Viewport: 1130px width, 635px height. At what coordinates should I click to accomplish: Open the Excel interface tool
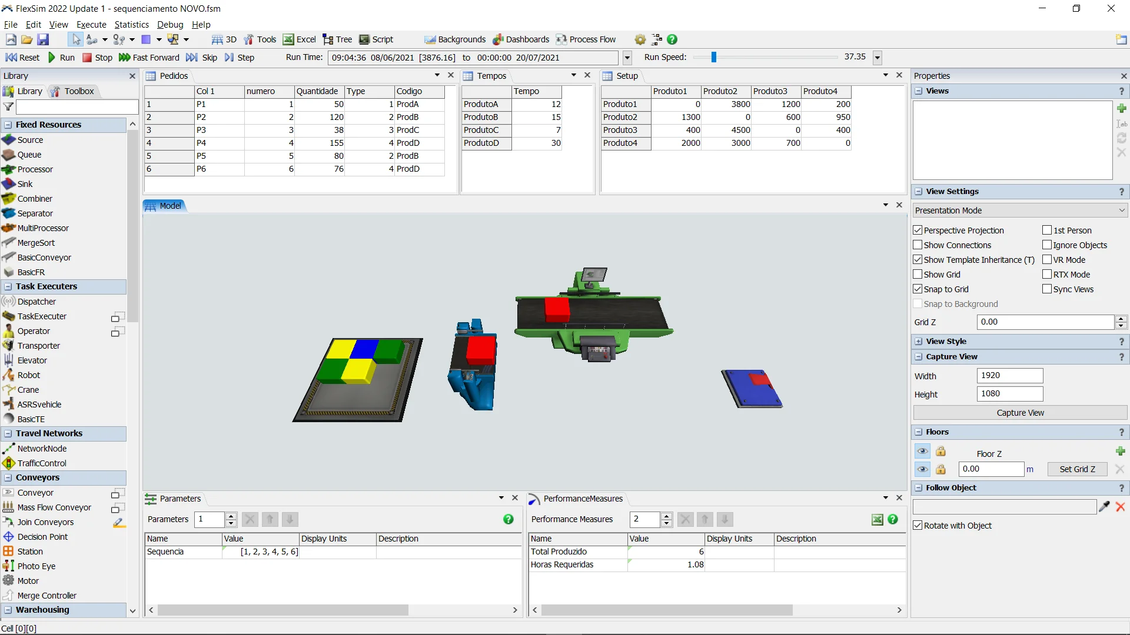(x=300, y=39)
